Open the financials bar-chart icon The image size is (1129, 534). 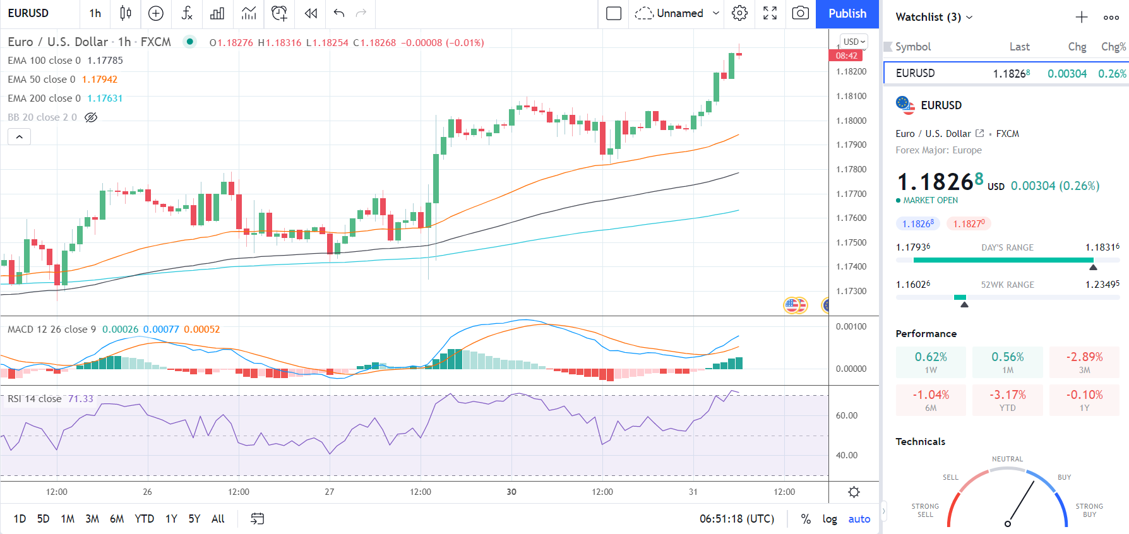coord(217,13)
